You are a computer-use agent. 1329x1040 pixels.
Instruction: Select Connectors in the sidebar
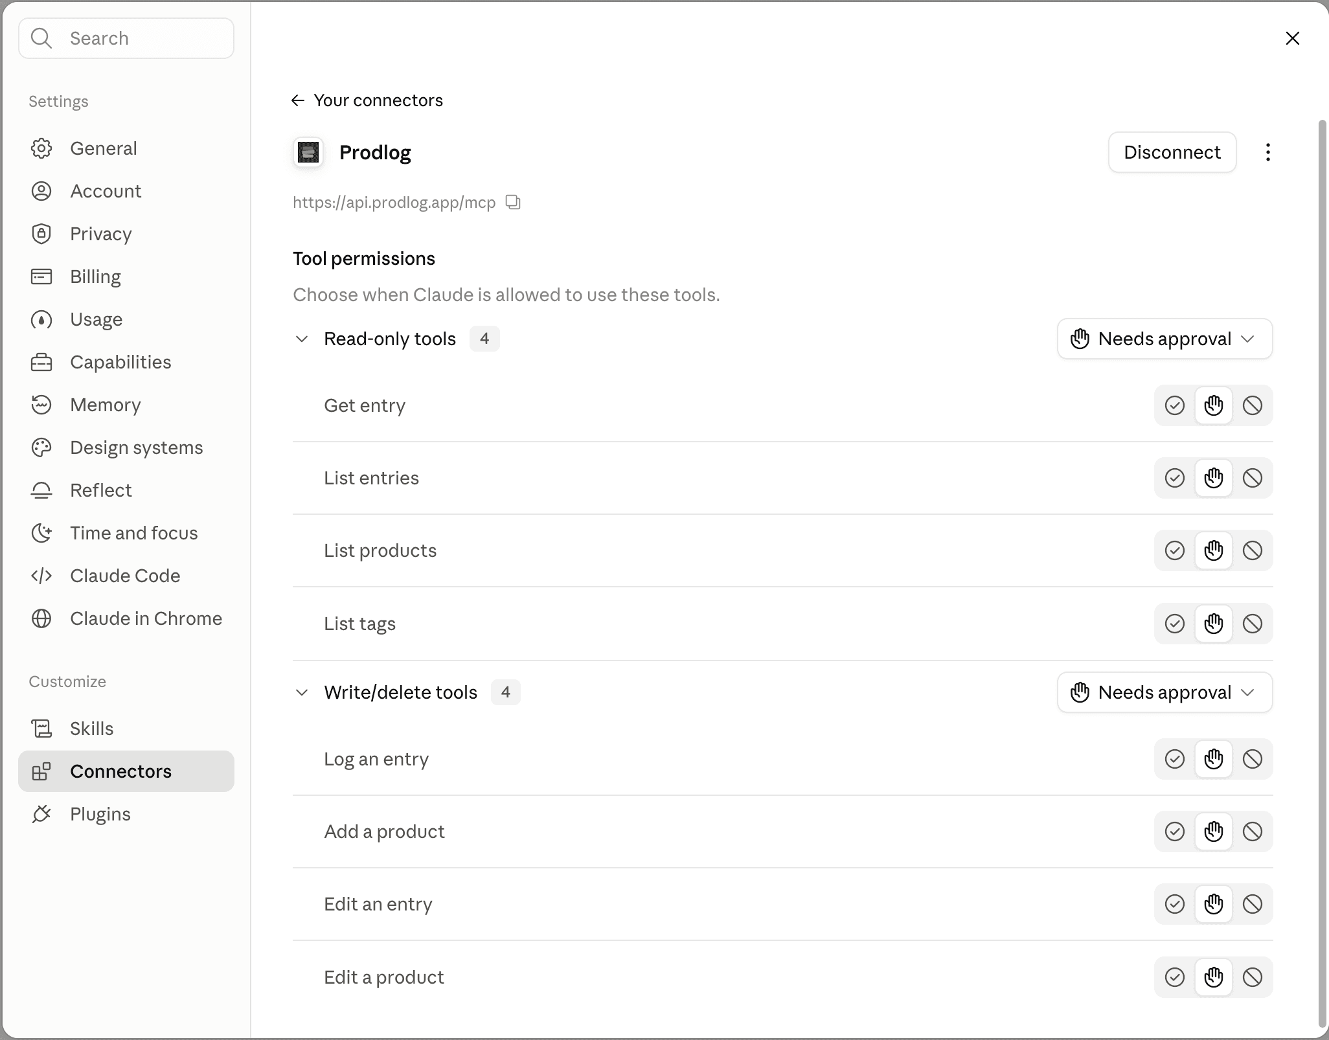(126, 771)
